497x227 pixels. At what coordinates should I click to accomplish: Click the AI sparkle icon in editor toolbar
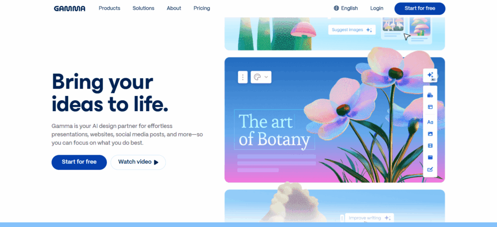[x=430, y=75]
